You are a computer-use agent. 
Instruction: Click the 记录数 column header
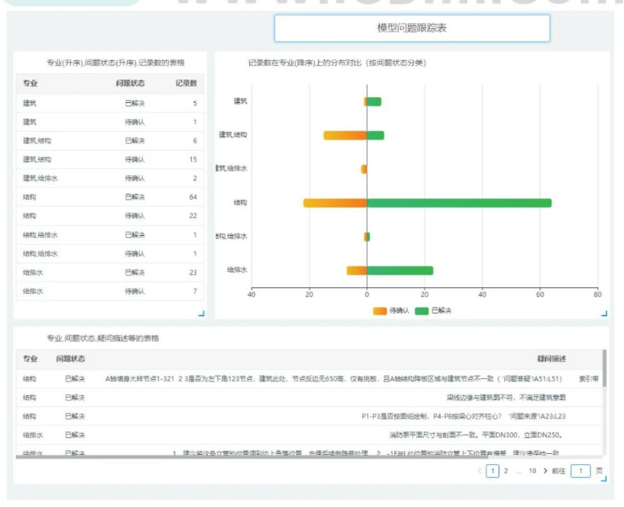pyautogui.click(x=186, y=83)
